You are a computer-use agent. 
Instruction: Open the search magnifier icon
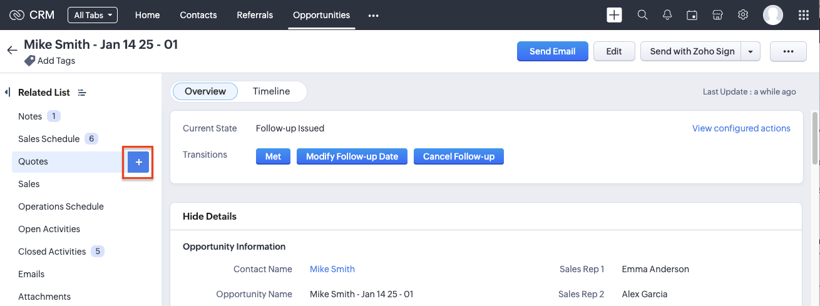pyautogui.click(x=642, y=15)
